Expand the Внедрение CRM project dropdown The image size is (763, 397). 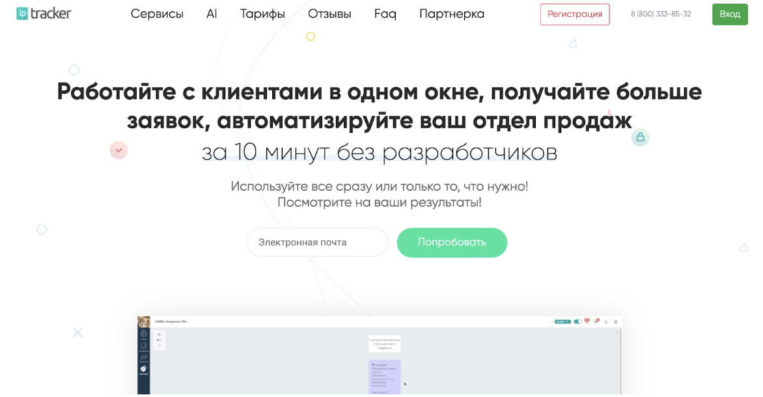171,322
